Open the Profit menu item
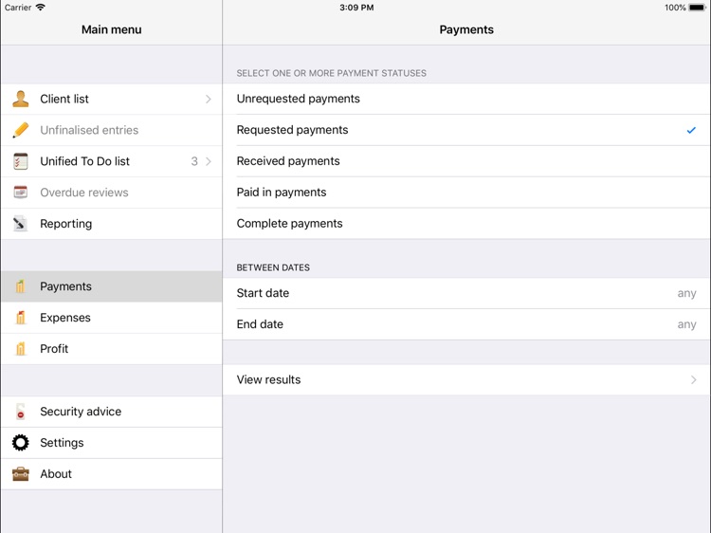This screenshot has width=711, height=533. click(112, 349)
